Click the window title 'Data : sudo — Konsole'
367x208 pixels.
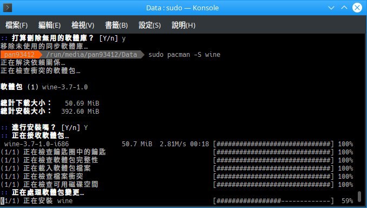click(x=182, y=8)
